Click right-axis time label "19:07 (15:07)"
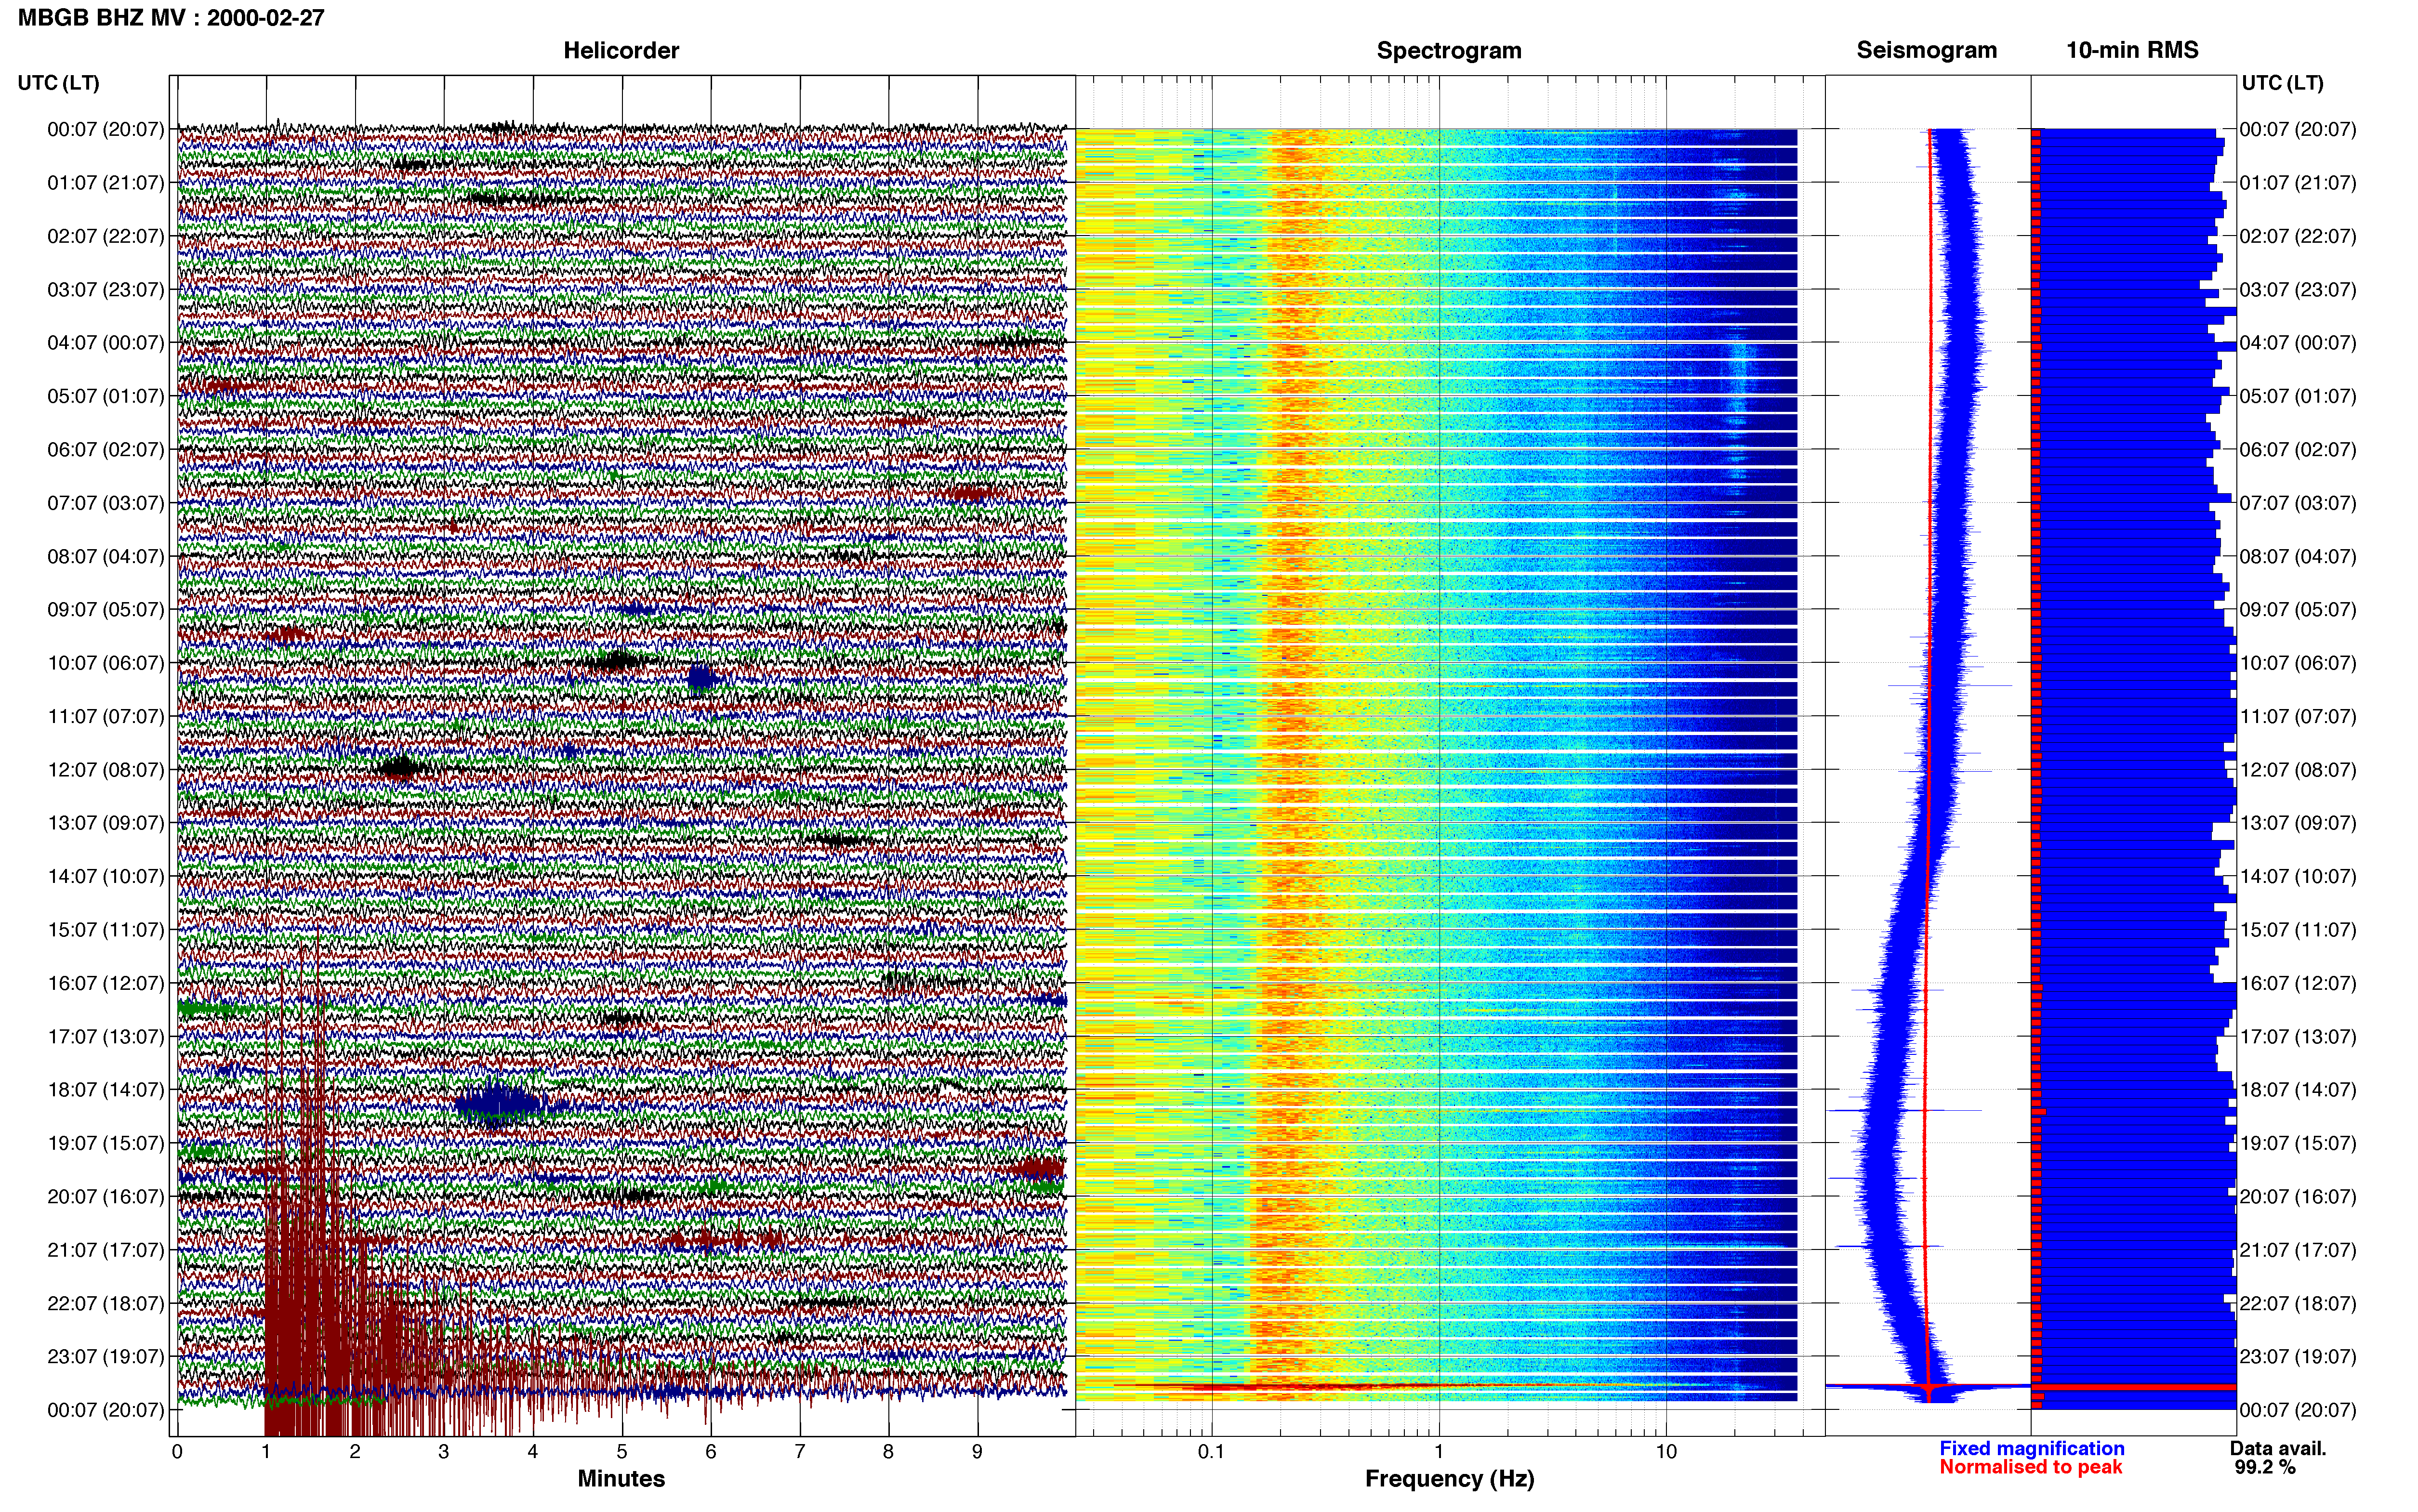The width and height of the screenshot is (2418, 1512). 2298,1143
